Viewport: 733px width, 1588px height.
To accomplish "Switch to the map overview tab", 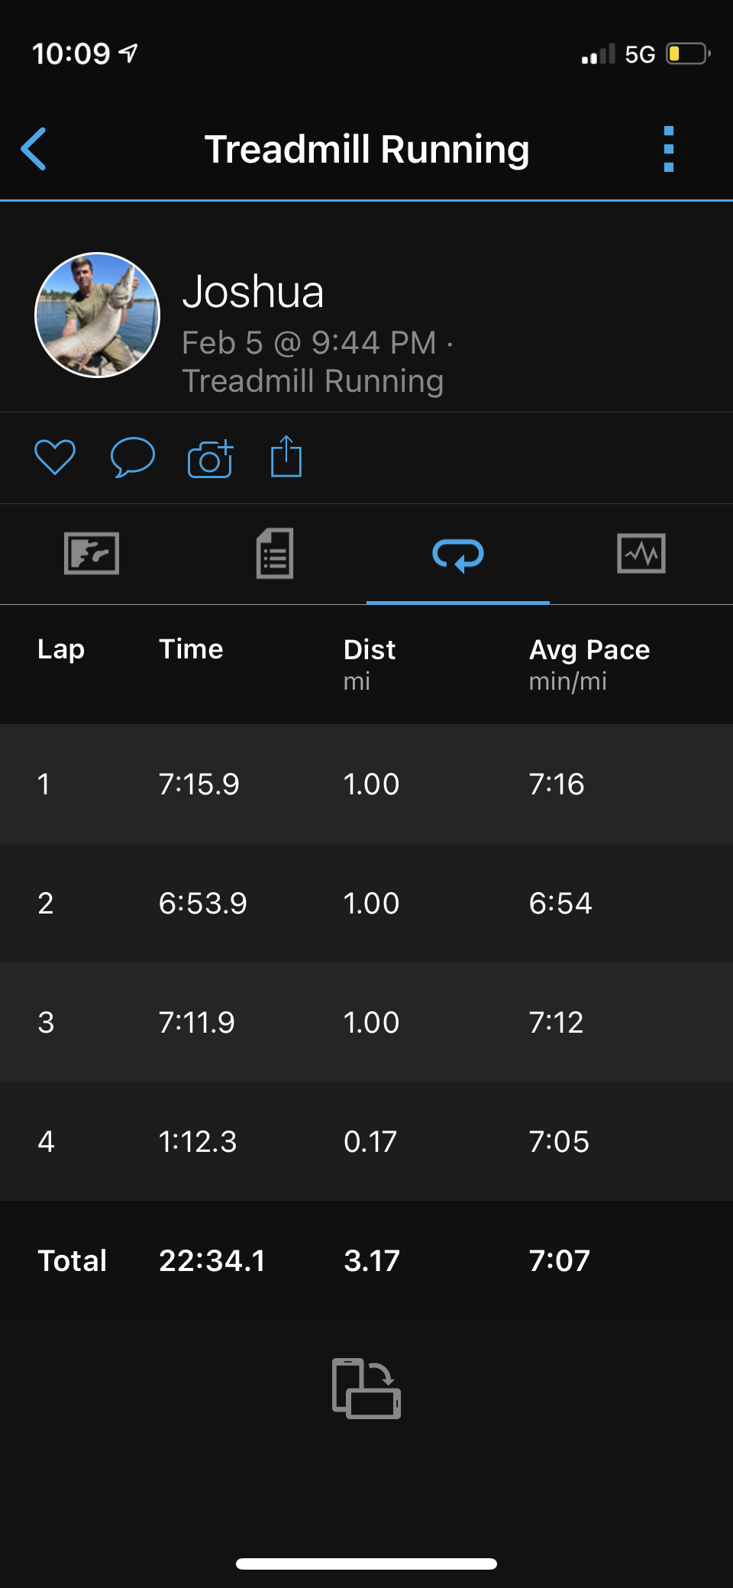I will [92, 553].
